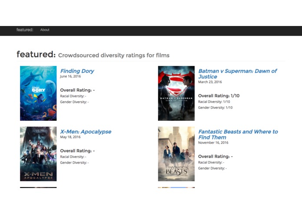Click the Batman v Superman poster thumbnail
The height and width of the screenshot is (214, 302).
coord(176,93)
